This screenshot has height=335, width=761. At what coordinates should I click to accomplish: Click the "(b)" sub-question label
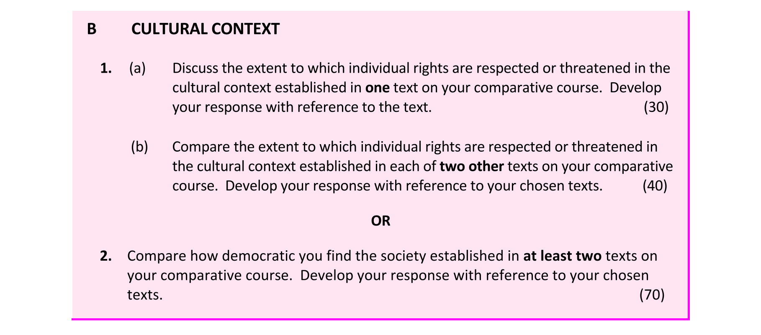click(x=139, y=147)
